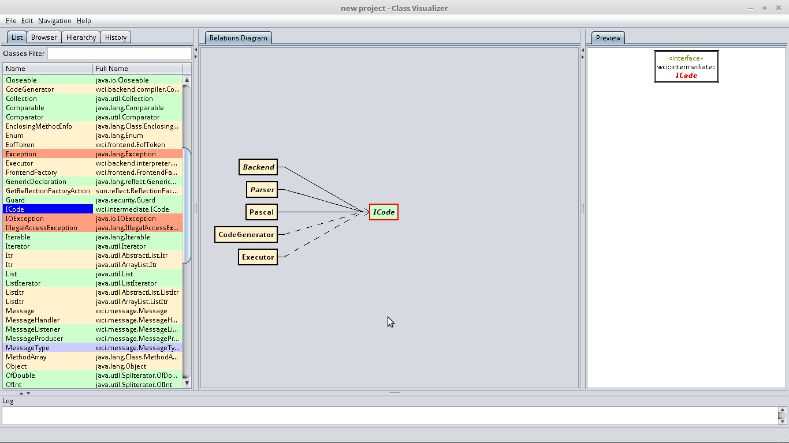
Task: Click the ICode interface box in Preview
Action: (x=686, y=67)
